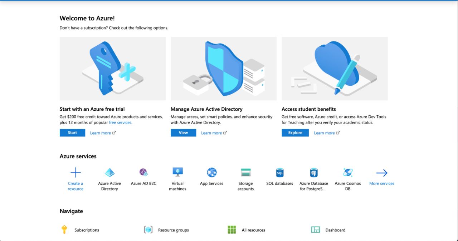This screenshot has width=458, height=241.
Task: Select the Virtual machines icon
Action: pos(177,172)
